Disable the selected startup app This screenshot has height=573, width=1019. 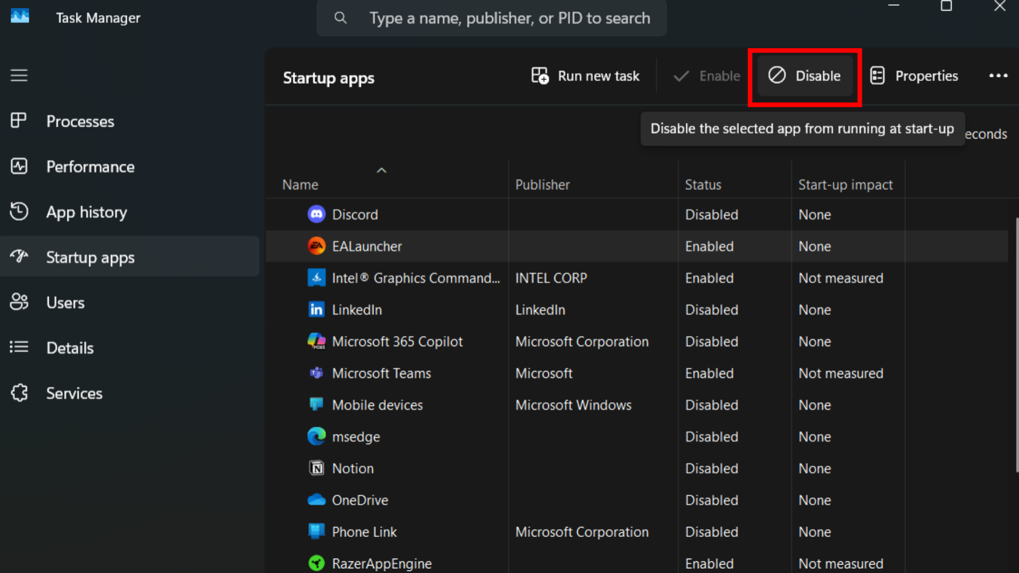pos(805,76)
